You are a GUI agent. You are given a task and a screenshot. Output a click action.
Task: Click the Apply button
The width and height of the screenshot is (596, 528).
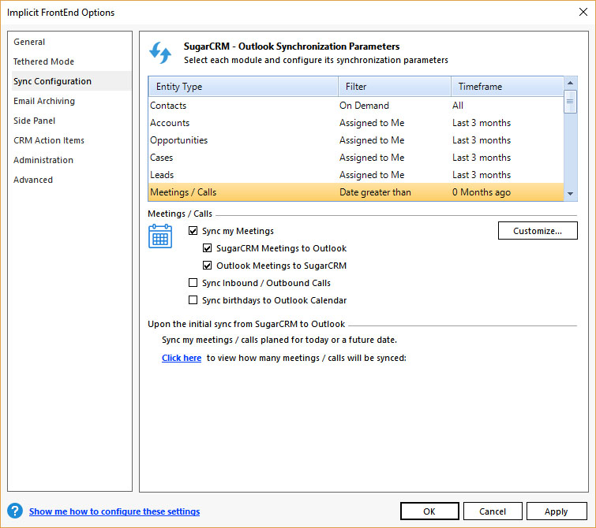click(557, 511)
